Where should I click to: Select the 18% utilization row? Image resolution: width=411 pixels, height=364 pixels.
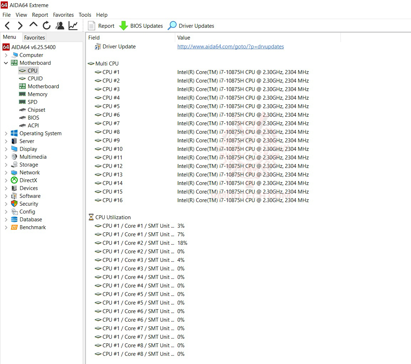pos(141,243)
